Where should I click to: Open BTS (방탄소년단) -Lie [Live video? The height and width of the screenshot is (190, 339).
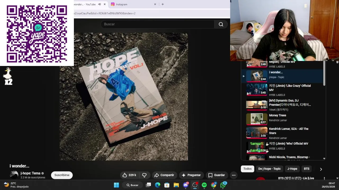296,178
